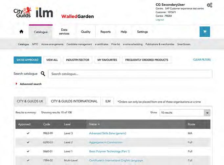Open the settings gears icon near user name
Image resolution: width=224 pixels, height=165 pixels.
(210, 5)
